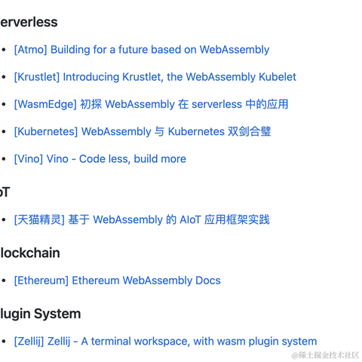The image size is (362, 362).
Task: Click the IoT section heading
Action: click(5, 192)
